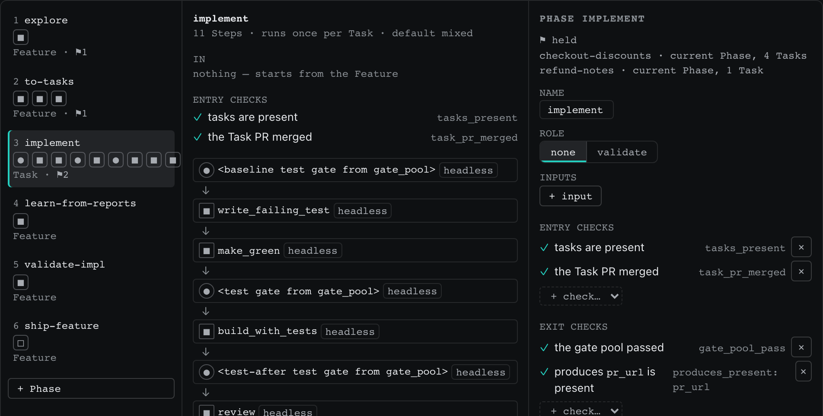Click 'produces pr_url is present' exit check
This screenshot has height=416, width=823.
(605, 380)
